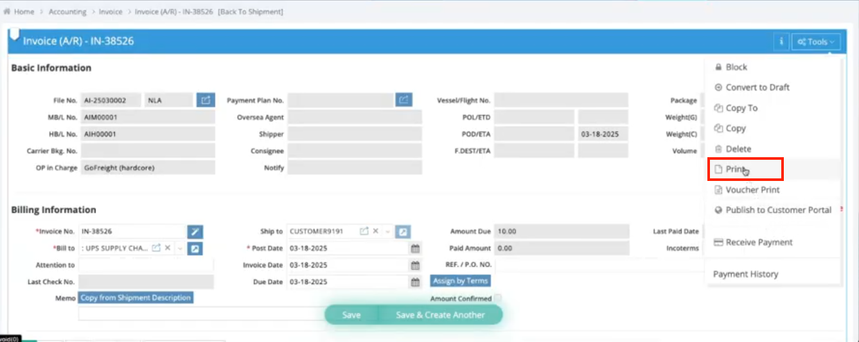Expand the Tools dropdown menu
The height and width of the screenshot is (342, 859).
click(816, 42)
